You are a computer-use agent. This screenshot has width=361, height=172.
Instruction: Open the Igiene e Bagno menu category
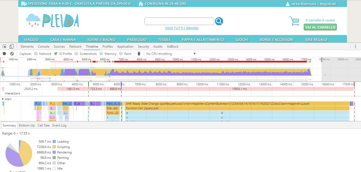(x=102, y=40)
